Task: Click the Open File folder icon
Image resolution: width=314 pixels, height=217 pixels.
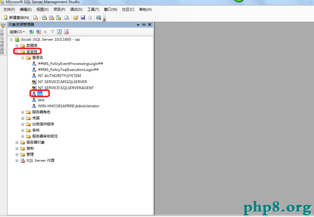Action: (76, 18)
